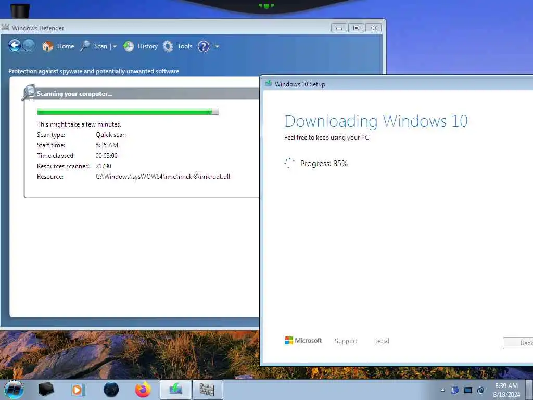This screenshot has width=533, height=400.
Task: Open the Legal link
Action: coord(382,341)
